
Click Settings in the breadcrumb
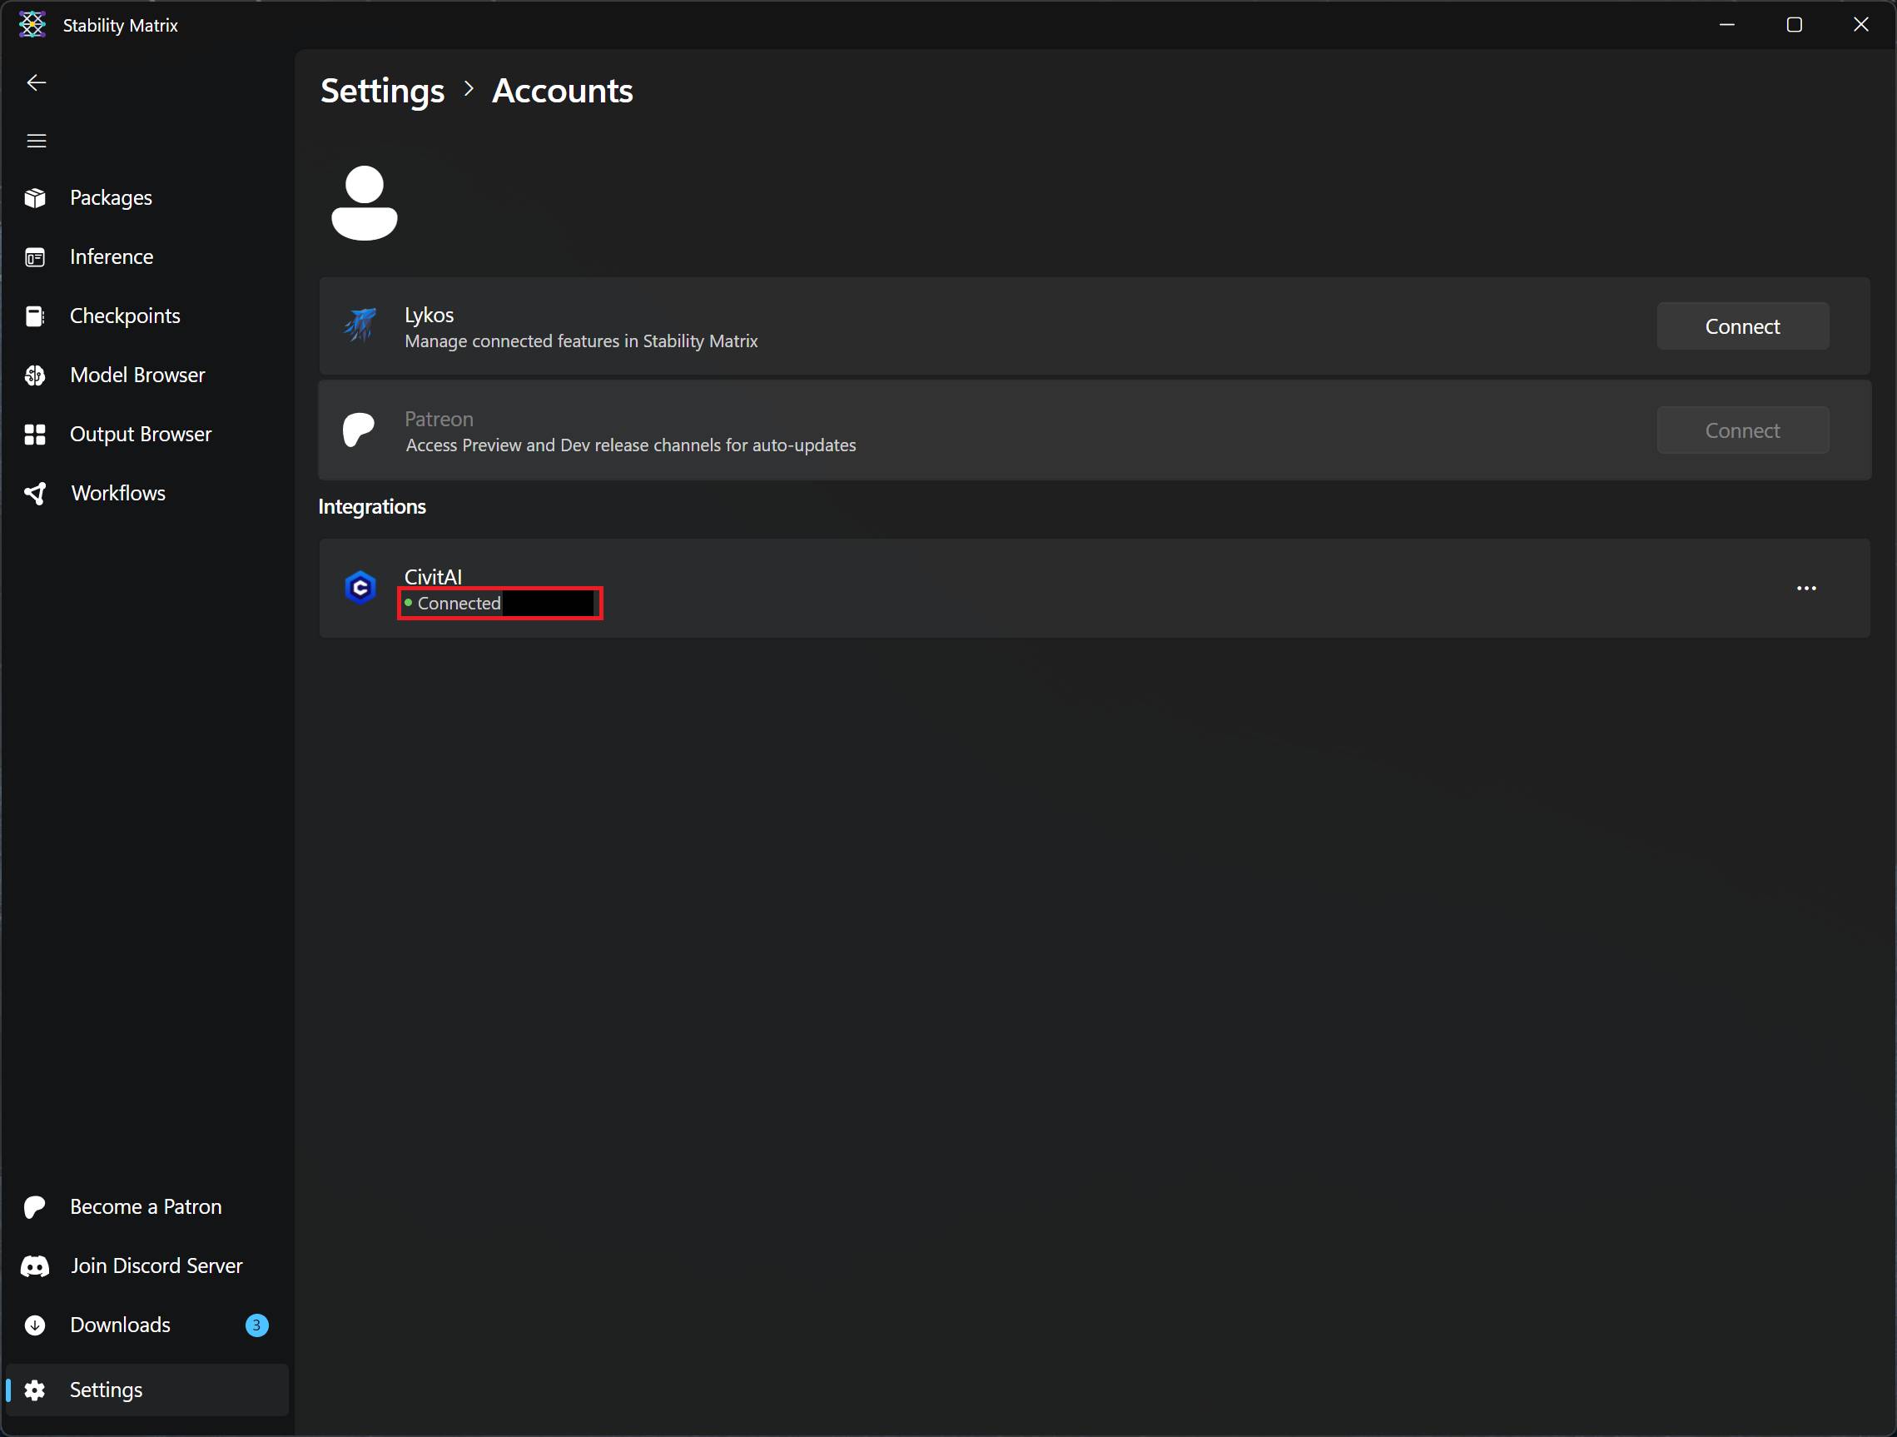coord(383,91)
